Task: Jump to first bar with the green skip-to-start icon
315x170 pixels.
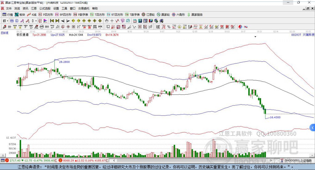Action: (52, 21)
